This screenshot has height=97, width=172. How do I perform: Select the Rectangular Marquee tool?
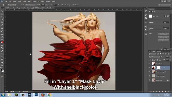tap(2, 14)
